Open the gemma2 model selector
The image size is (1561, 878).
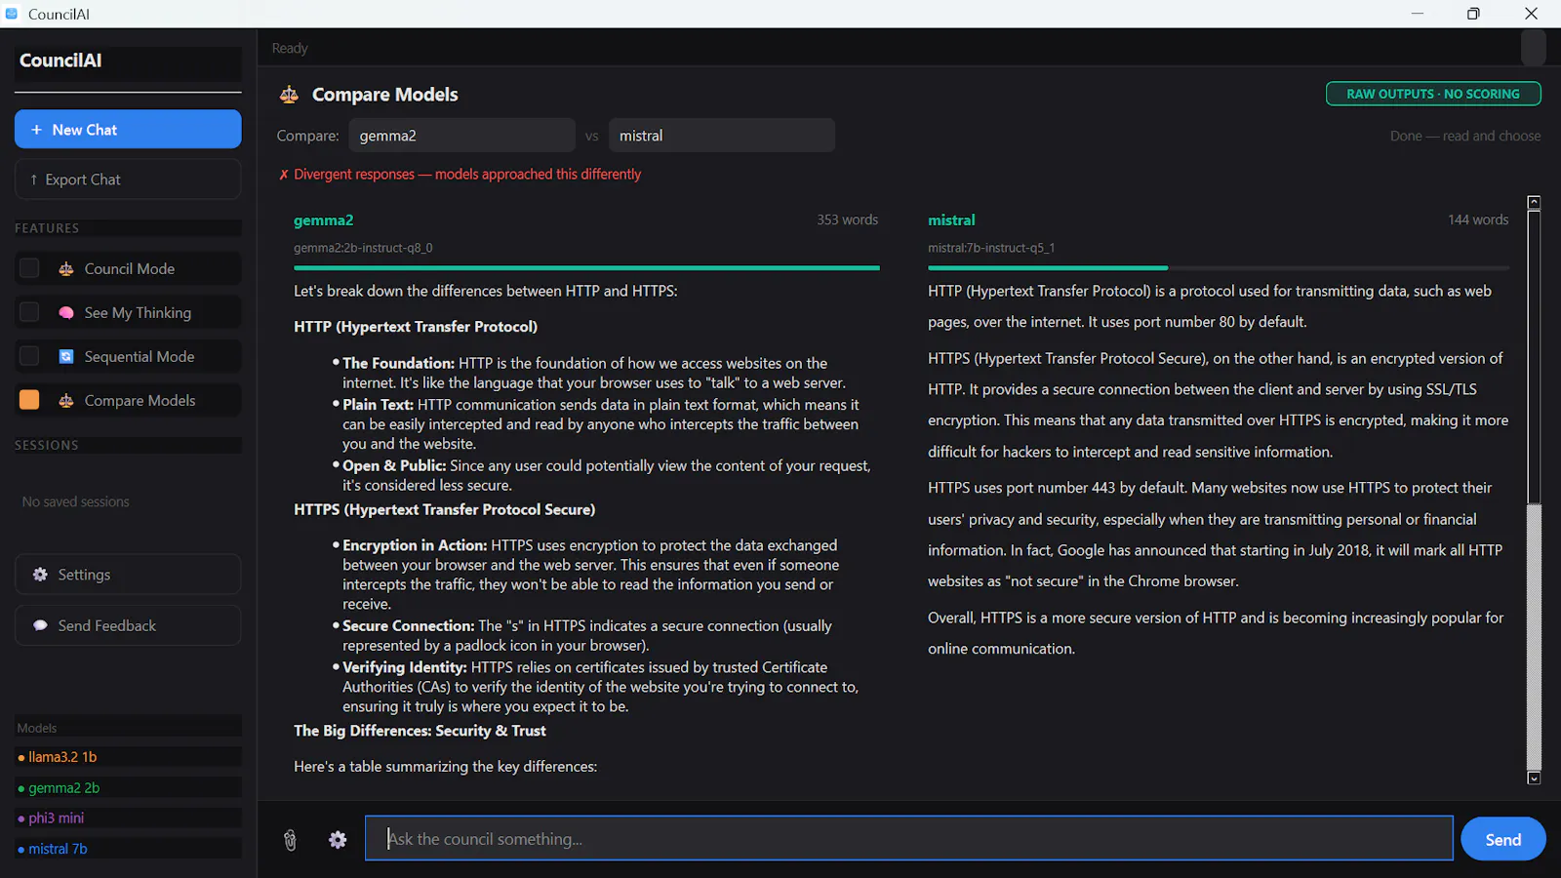point(461,136)
